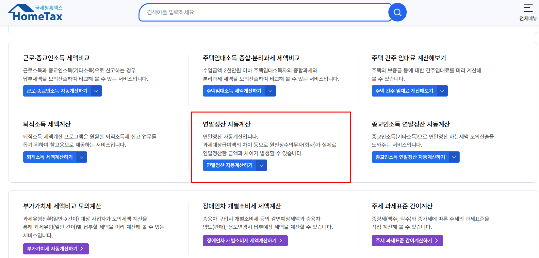Click heading 장애인차 개별소비세 세액계산
The image size is (539, 258).
pos(242,206)
